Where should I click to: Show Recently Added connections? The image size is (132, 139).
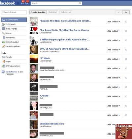14,42
